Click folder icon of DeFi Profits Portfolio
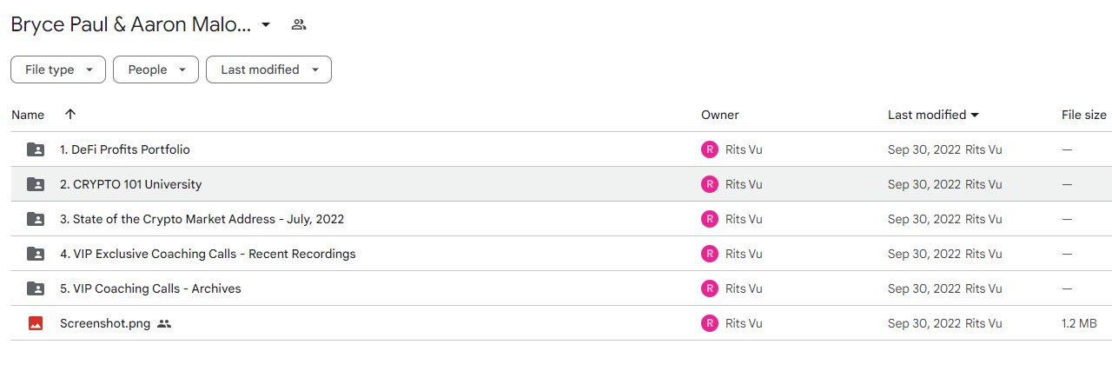1112x371 pixels. [x=36, y=149]
